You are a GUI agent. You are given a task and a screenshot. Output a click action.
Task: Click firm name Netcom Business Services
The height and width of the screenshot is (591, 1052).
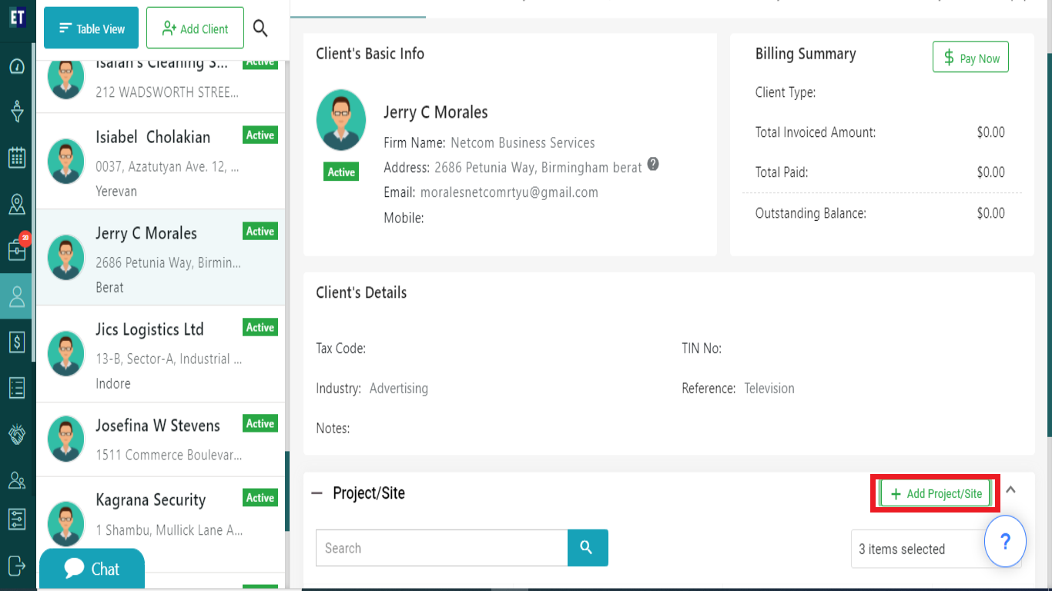(523, 142)
